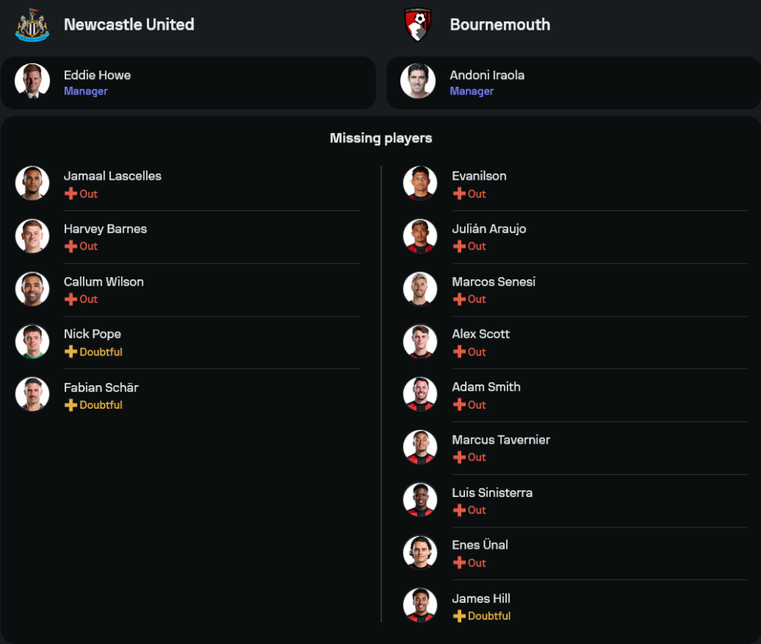Click the red injury cross under Harvey Barnes
The width and height of the screenshot is (761, 644).
71,247
